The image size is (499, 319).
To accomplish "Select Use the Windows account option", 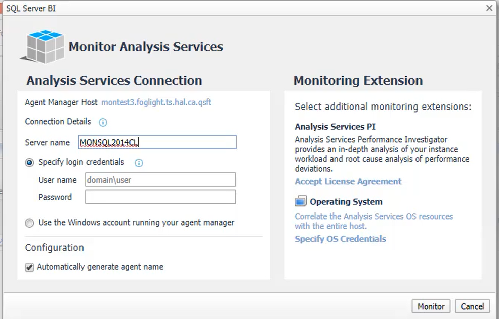I will tap(29, 223).
